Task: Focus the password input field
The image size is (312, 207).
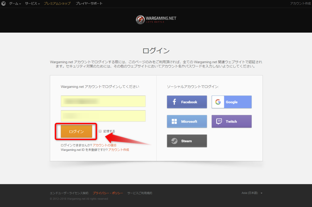Action: (103, 116)
